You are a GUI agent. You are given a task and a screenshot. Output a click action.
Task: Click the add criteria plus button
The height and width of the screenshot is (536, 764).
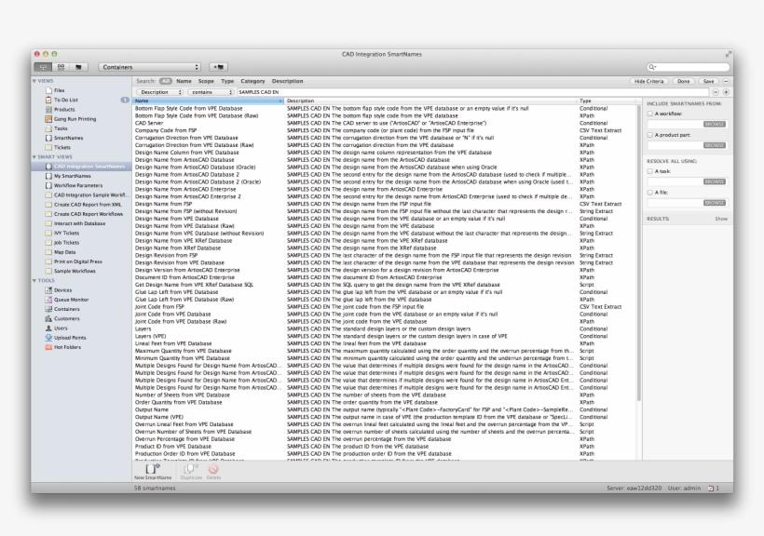pos(727,92)
